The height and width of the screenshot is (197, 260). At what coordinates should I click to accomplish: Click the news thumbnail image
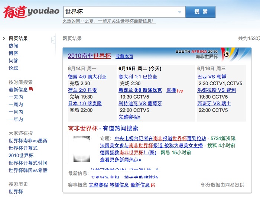tap(82, 149)
